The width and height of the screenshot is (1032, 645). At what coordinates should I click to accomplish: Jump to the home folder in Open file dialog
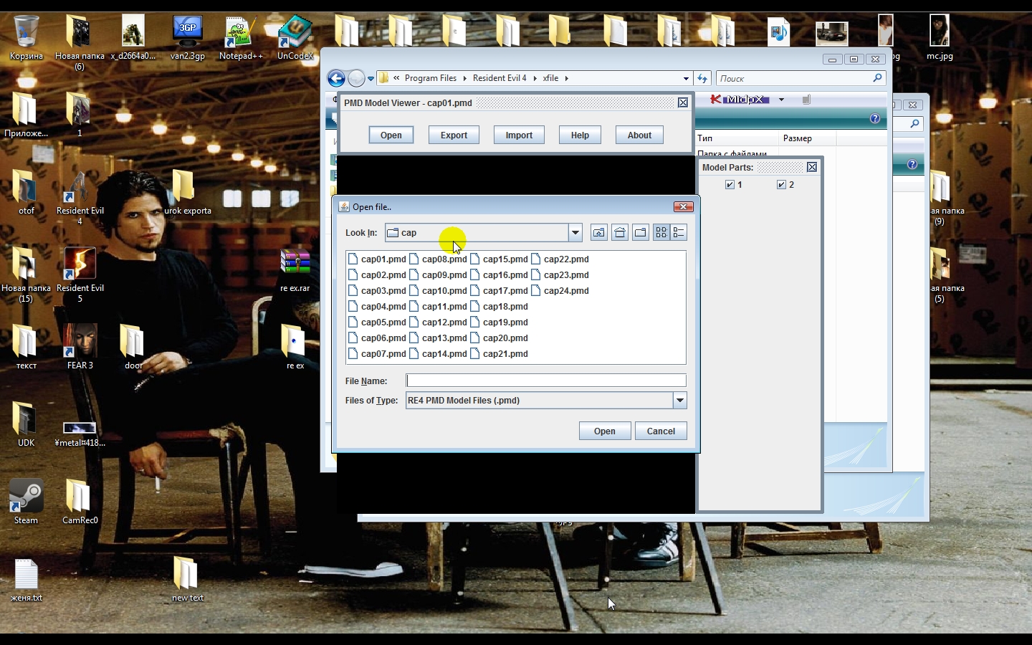[620, 232]
